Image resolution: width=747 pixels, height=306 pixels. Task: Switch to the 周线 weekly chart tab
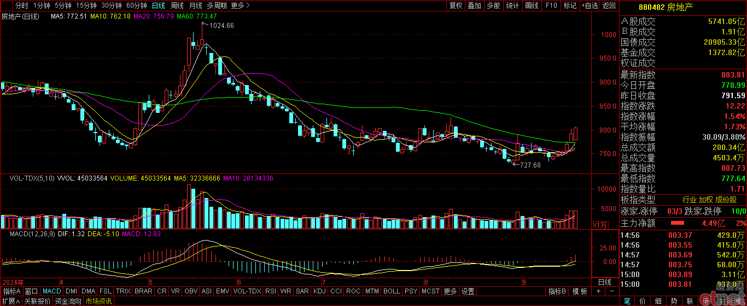[177, 5]
